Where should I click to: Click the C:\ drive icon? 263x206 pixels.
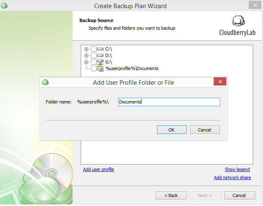(x=100, y=49)
